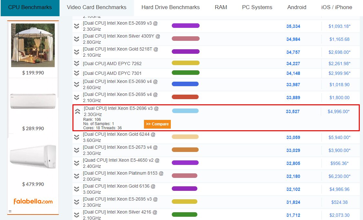363x220 pixels.
Task: Open Dual Xeon Gold 6244 link
Action: [119, 137]
